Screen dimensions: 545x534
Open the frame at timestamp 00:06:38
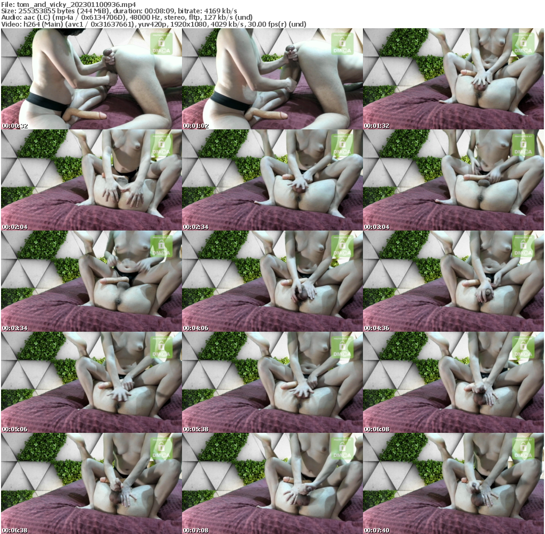91,483
